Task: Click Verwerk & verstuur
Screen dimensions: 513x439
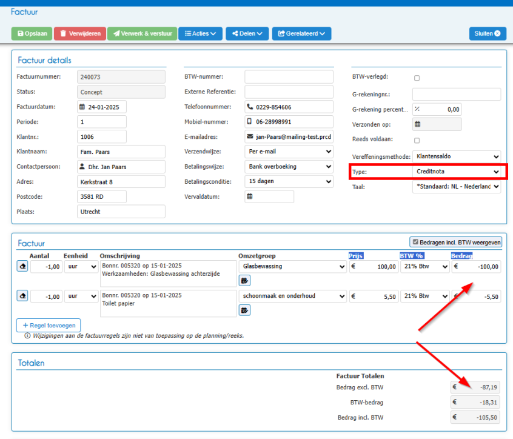Action: 142,33
